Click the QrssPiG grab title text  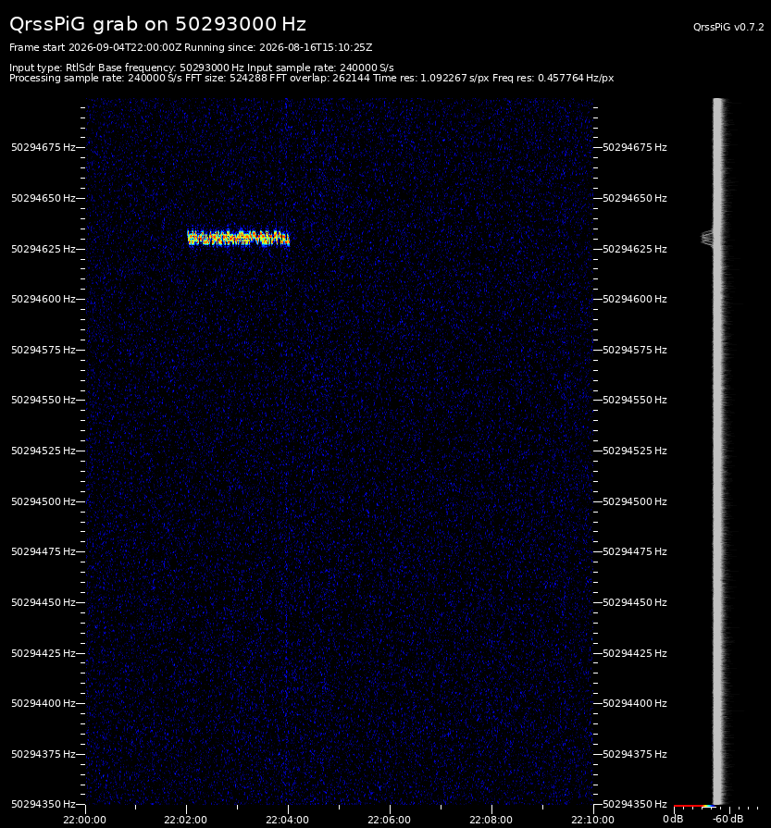[x=157, y=24]
